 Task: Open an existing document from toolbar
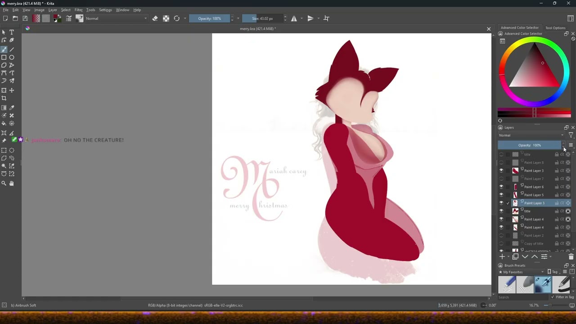pyautogui.click(x=15, y=18)
